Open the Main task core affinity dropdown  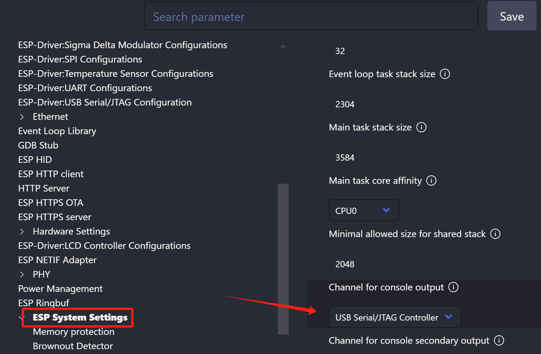pyautogui.click(x=363, y=210)
